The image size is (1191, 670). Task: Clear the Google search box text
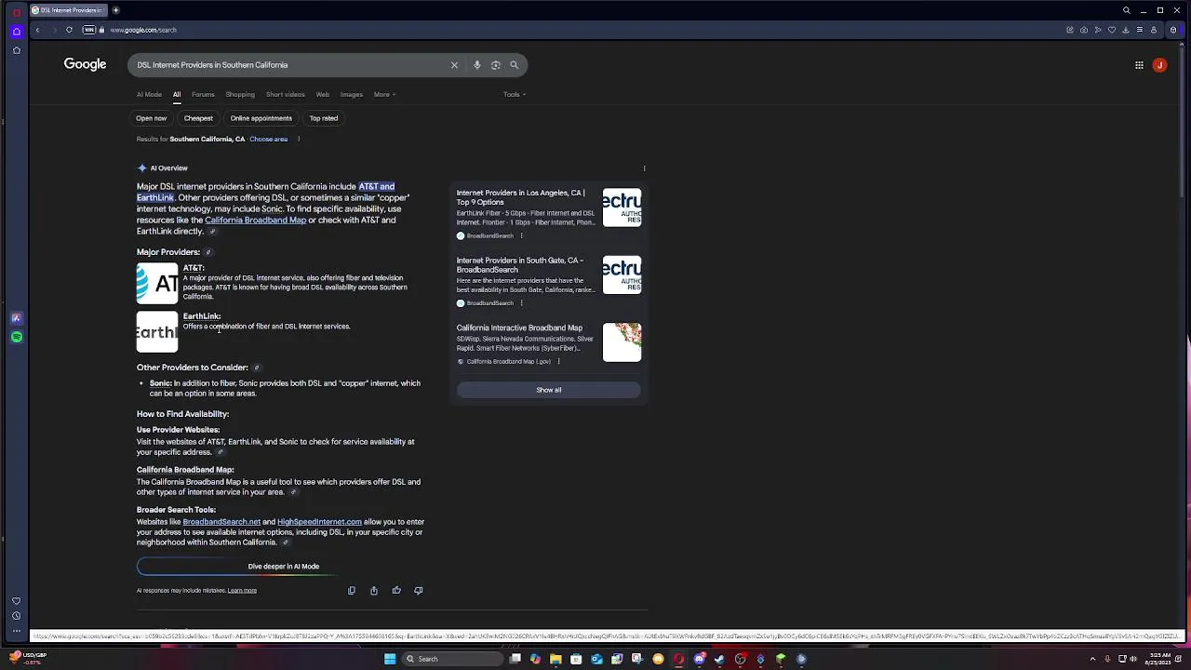pos(454,65)
